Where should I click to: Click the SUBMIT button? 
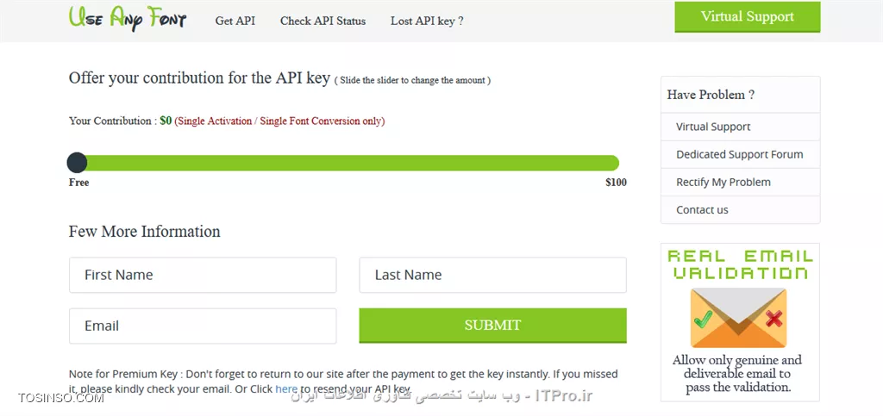pyautogui.click(x=492, y=325)
